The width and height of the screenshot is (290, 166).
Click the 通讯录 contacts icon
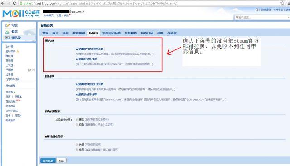(7, 38)
